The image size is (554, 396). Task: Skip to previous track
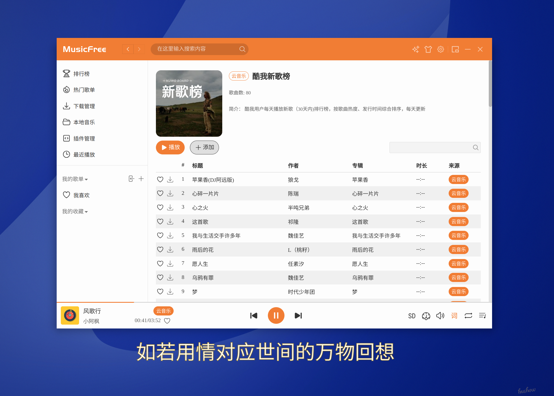254,315
